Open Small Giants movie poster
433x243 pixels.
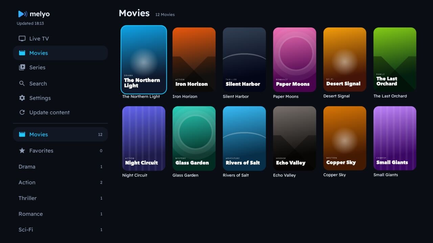pos(395,138)
